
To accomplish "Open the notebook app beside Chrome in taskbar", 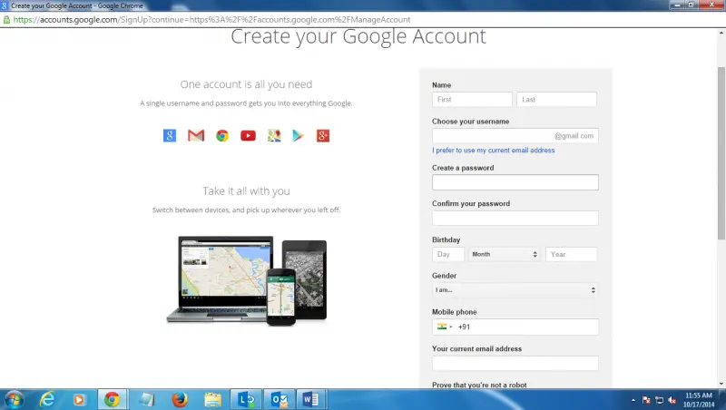I will coord(146,399).
